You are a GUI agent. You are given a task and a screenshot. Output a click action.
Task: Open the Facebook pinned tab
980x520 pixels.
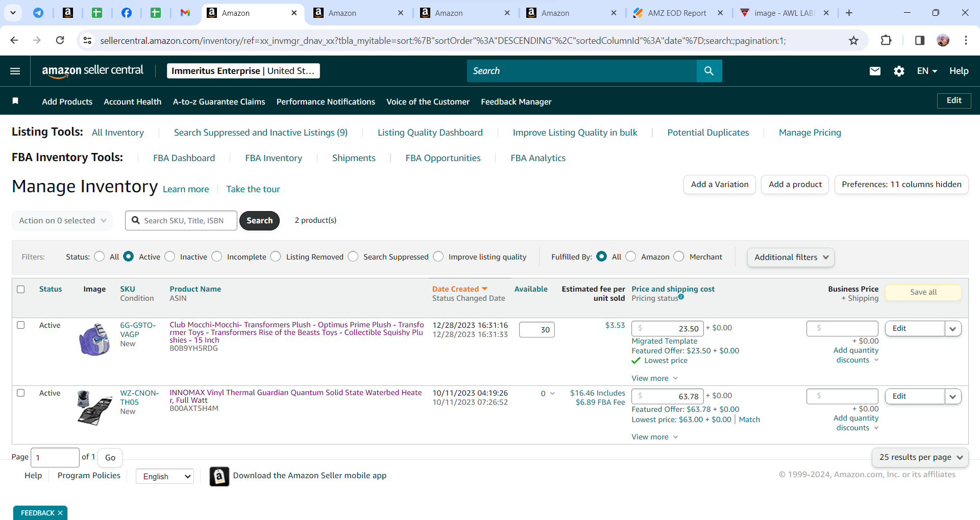[x=126, y=13]
